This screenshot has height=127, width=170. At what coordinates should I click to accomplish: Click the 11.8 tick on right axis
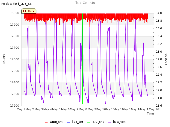point(159,98)
